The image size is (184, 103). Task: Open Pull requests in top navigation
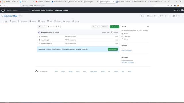[x=36, y=10]
